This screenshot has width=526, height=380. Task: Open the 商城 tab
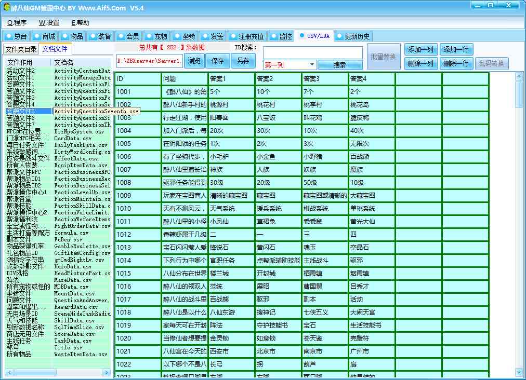[x=44, y=36]
